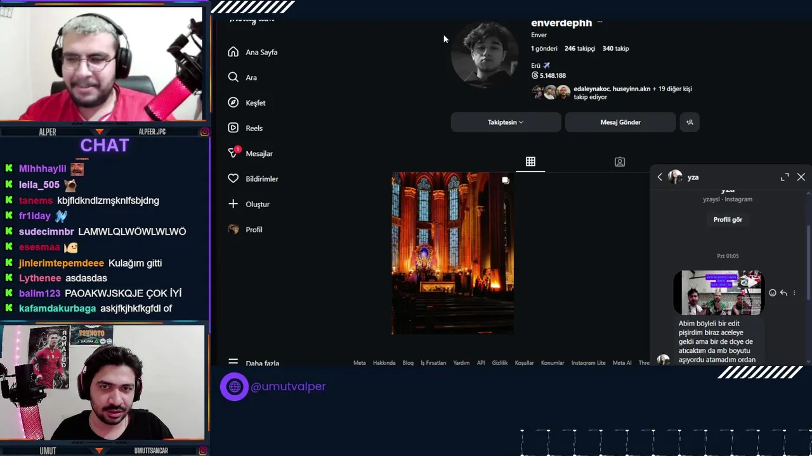
Task: Go back with the chat panel arrow
Action: [x=660, y=177]
